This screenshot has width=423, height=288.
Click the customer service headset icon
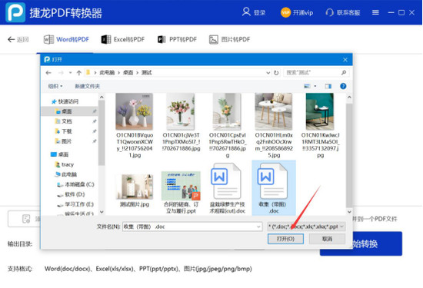329,12
